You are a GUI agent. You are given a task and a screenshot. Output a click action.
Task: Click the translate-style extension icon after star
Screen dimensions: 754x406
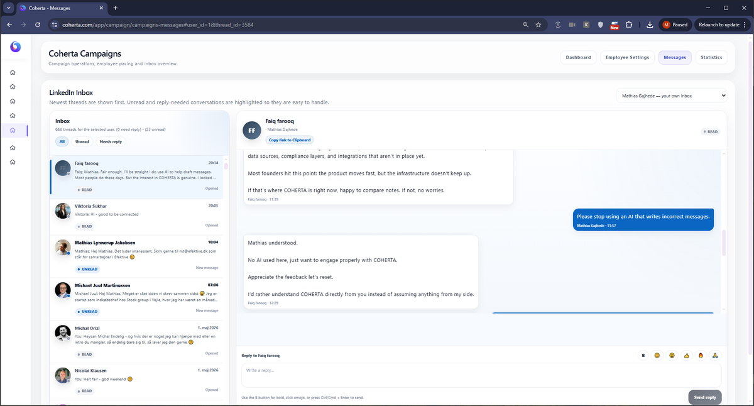tap(558, 25)
